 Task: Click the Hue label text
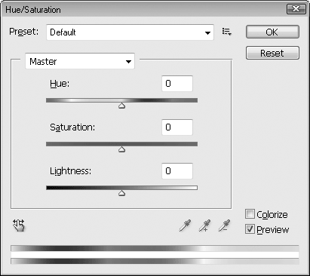tap(60, 84)
